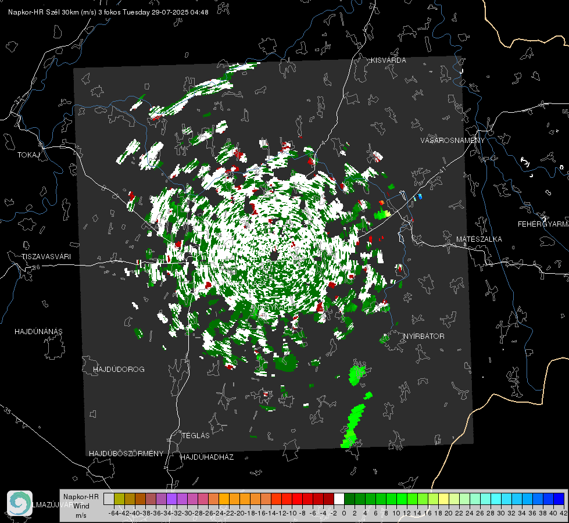569x523 pixels.
Task: Click the -64 value on the legend scale
Action: pyautogui.click(x=113, y=513)
